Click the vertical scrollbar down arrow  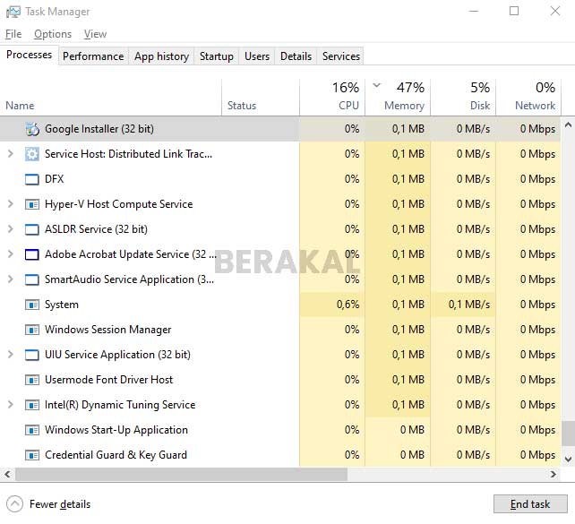click(568, 460)
